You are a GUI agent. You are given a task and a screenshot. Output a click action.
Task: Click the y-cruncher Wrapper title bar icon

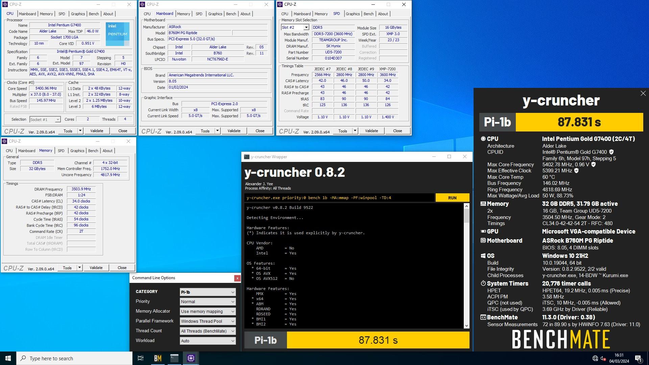(x=247, y=157)
